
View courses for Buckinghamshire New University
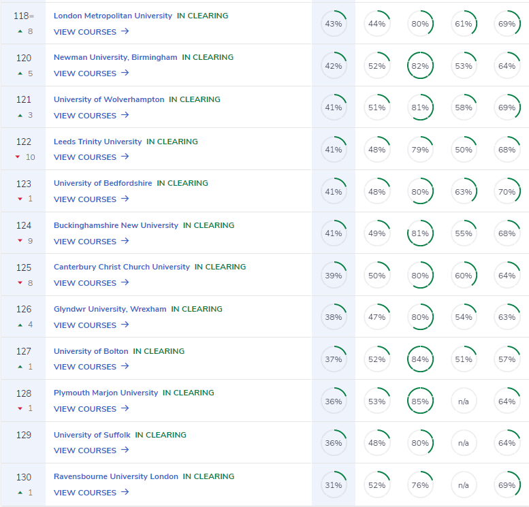pos(91,241)
